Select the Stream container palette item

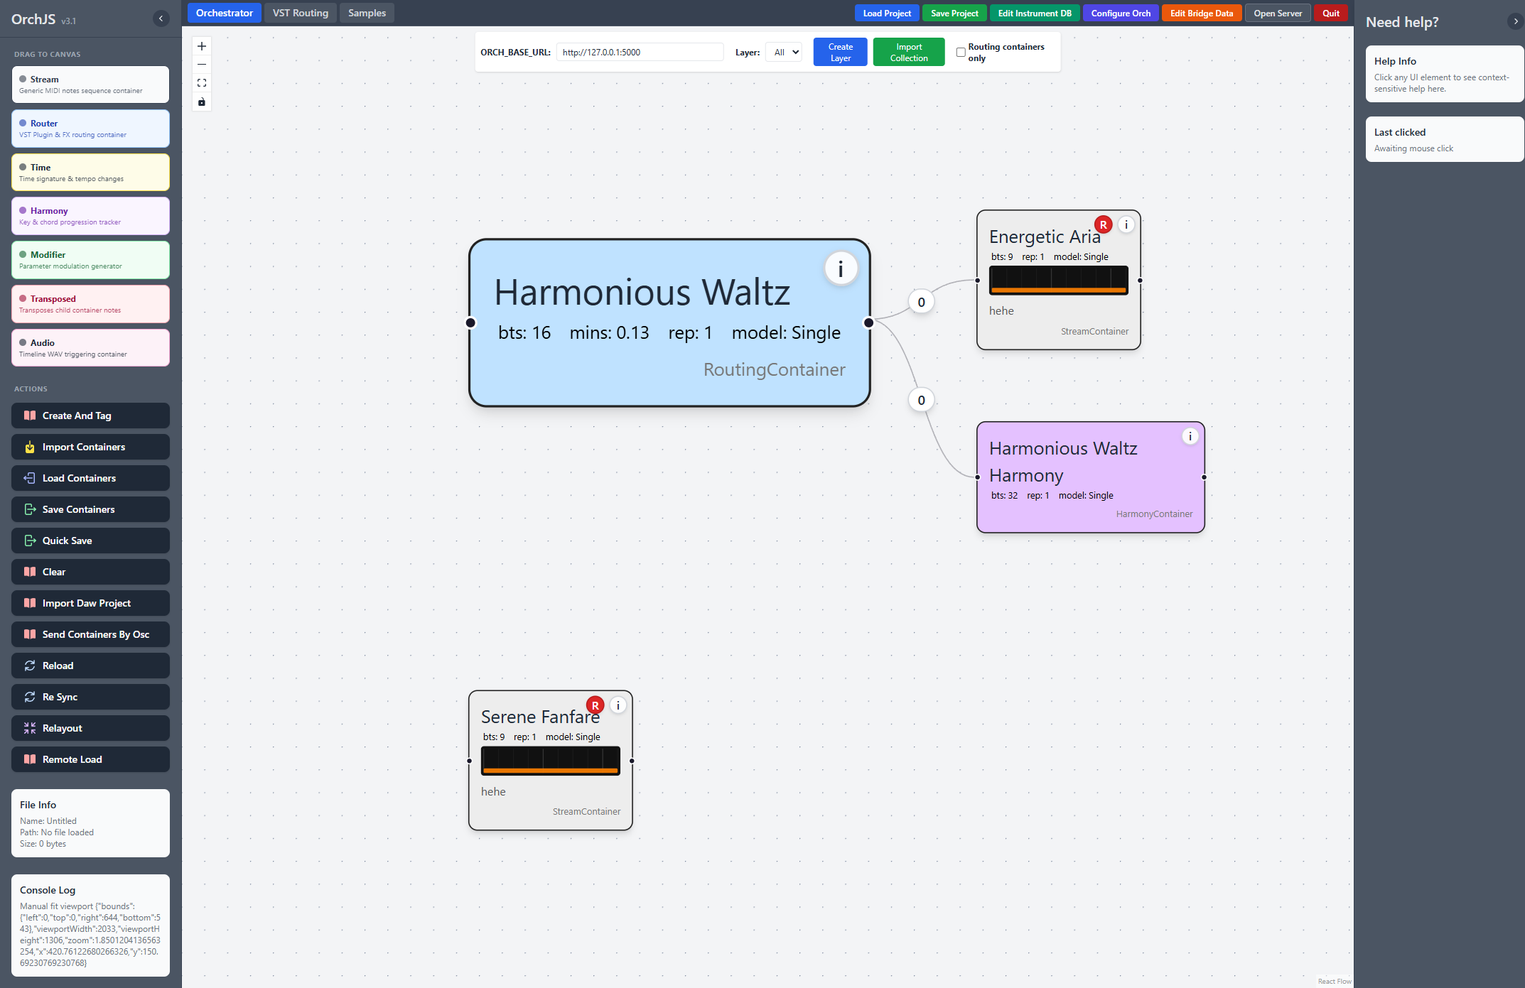90,85
